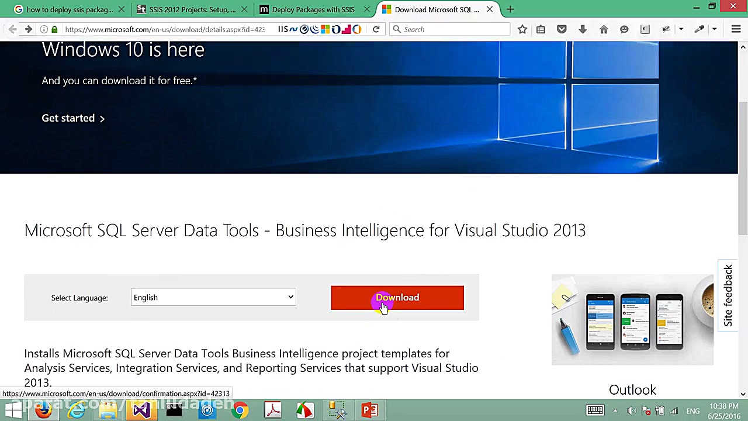The image size is (748, 421).
Task: Open Adobe Reader from the taskbar
Action: (x=272, y=410)
